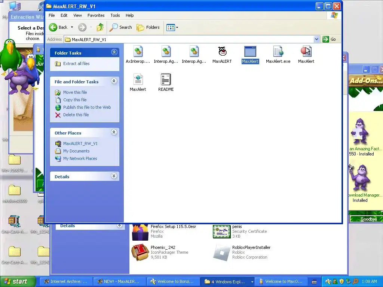This screenshot has width=383, height=287.
Task: Open the Tools menu
Action: click(115, 15)
